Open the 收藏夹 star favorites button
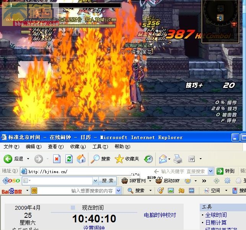This screenshot has width=246, height=230. point(127,159)
